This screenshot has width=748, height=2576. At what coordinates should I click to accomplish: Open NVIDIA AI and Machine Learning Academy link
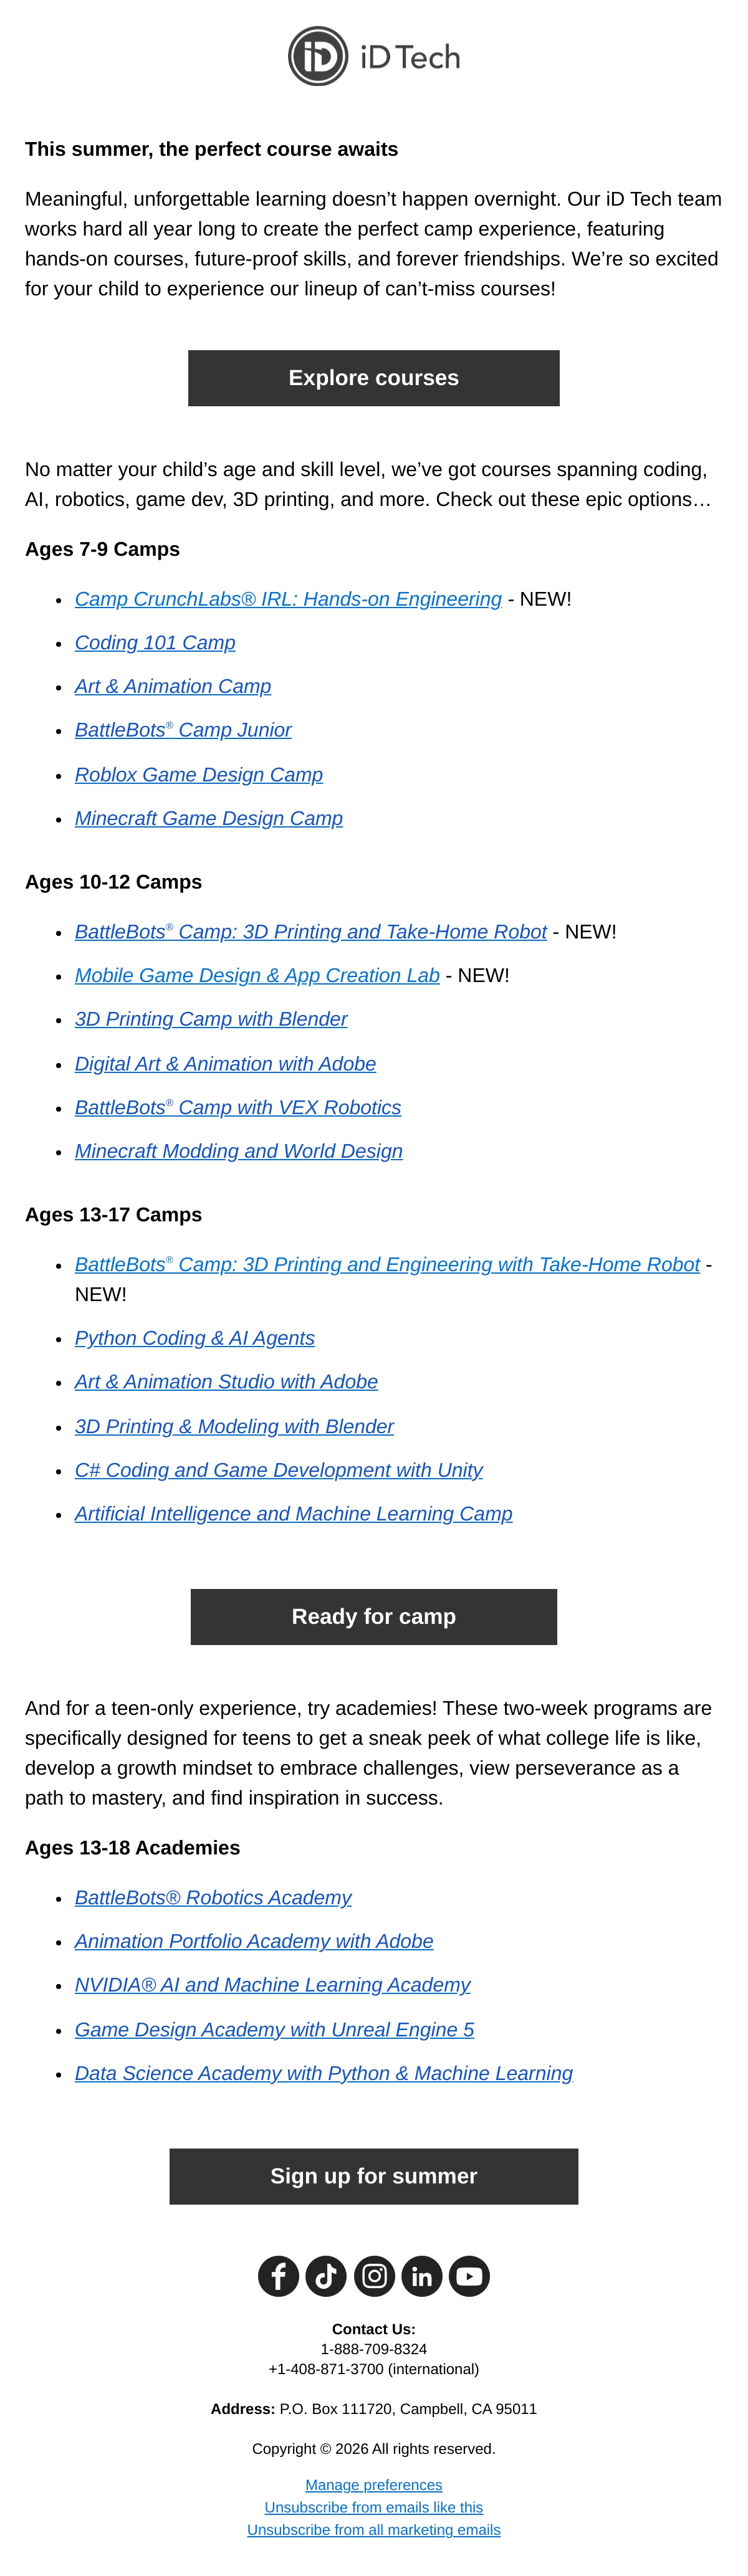pos(273,1985)
